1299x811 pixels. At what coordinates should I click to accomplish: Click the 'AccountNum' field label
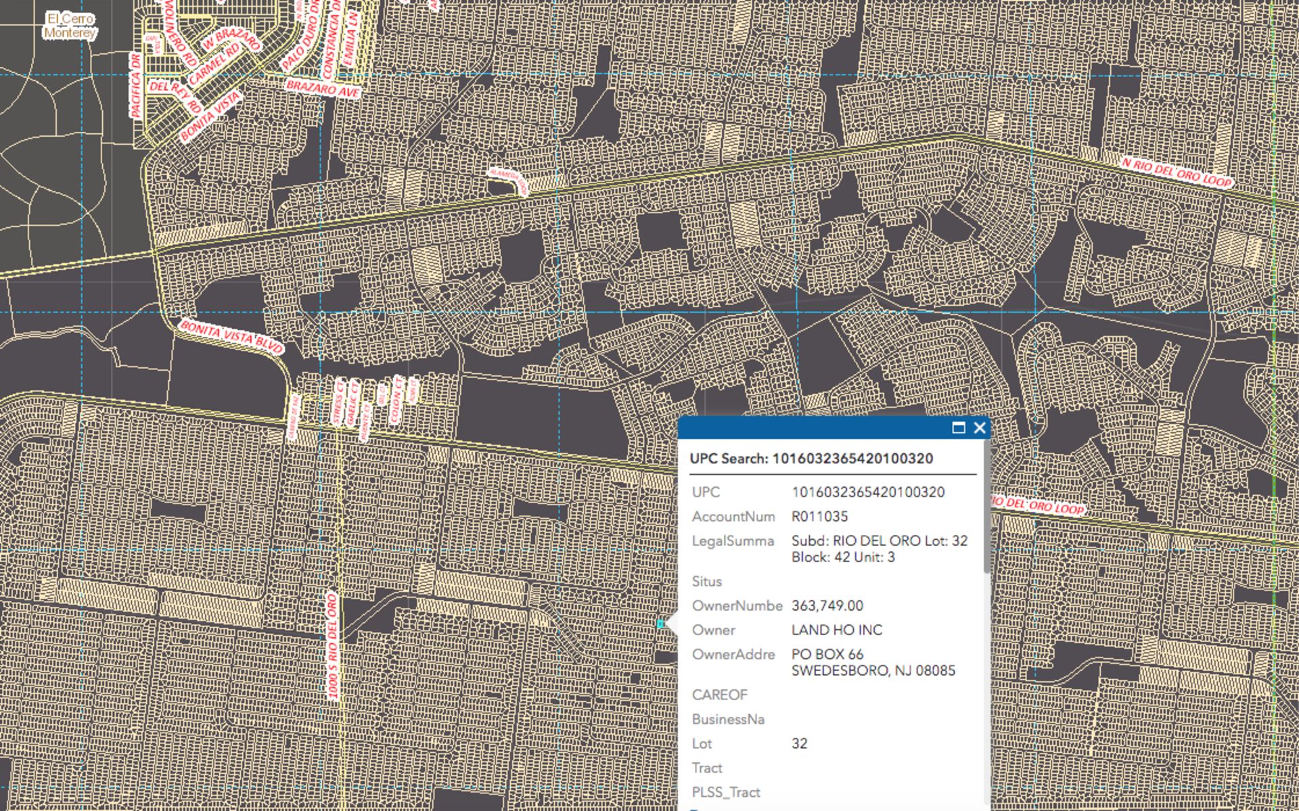pos(733,517)
